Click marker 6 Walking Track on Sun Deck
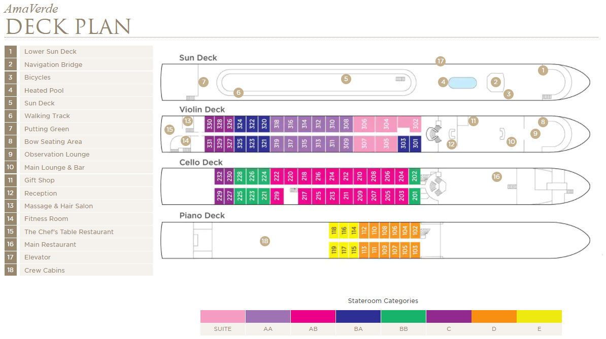Screen dimensions: 606x339 [239, 93]
